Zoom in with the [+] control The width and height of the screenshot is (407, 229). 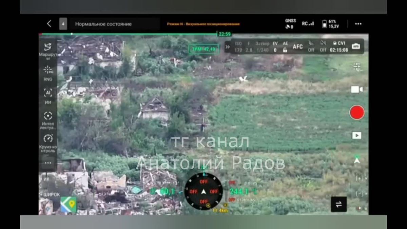coord(360,179)
